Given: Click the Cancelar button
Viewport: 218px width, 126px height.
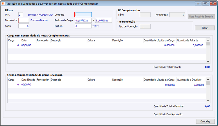Looking at the screenshot, I should (x=205, y=121).
